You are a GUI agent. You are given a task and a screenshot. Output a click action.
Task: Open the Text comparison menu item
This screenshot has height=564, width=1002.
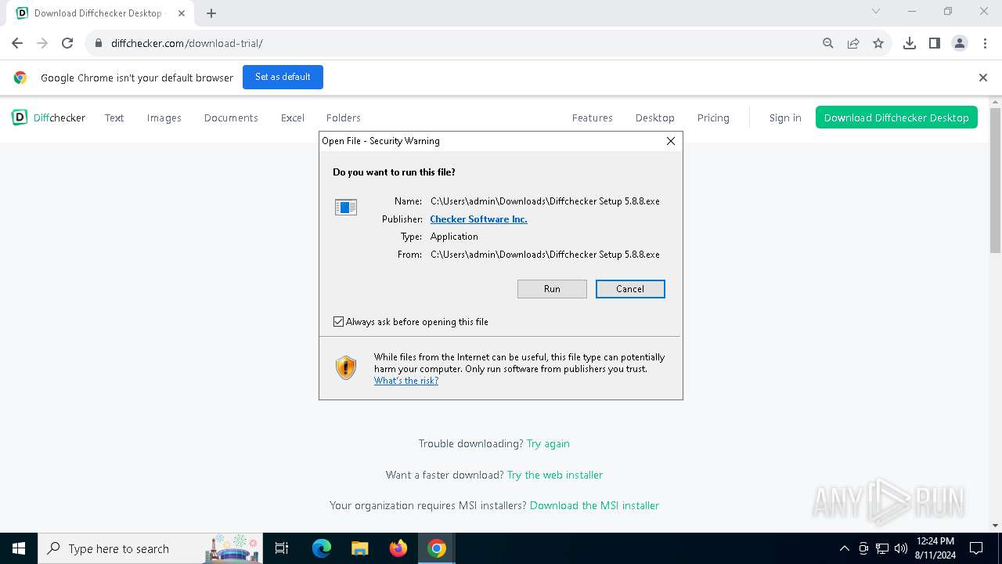click(x=114, y=117)
